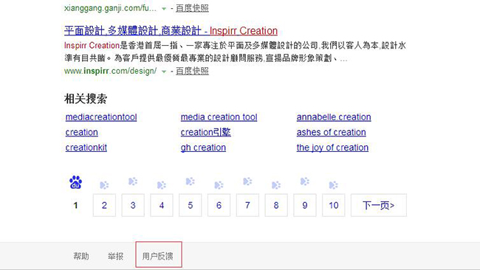Screen dimensions: 480x270
Task: Search related term creationkit
Action: (86, 148)
